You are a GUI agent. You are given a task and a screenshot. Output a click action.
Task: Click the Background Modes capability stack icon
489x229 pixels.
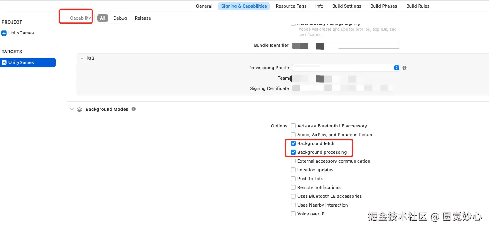79,110
